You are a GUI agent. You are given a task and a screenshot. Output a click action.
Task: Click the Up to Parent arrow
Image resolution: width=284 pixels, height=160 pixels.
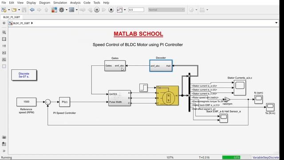point(46,10)
